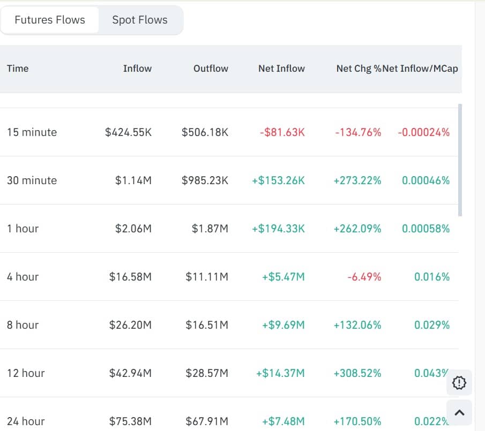The width and height of the screenshot is (485, 431).
Task: Click the alert badge icon near bottom right
Action: pyautogui.click(x=459, y=383)
